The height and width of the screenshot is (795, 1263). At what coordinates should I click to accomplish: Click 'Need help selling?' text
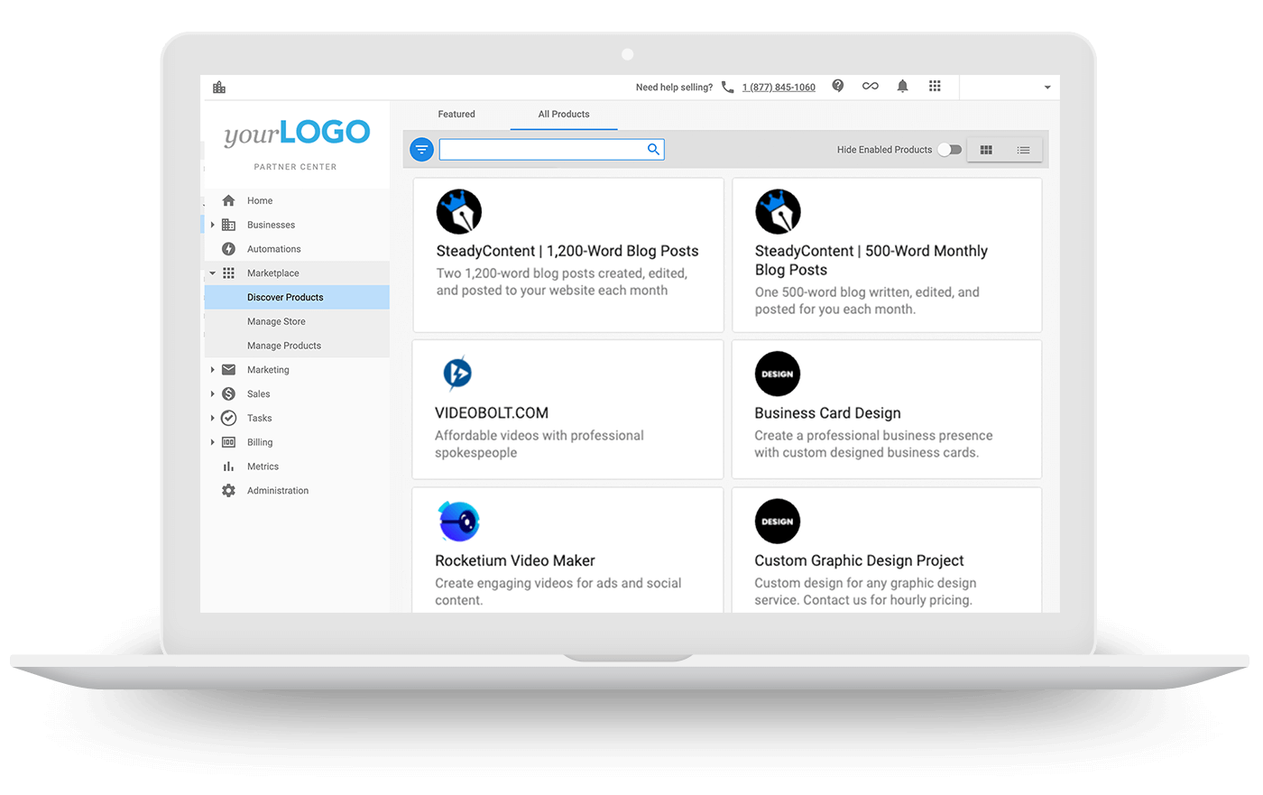(x=674, y=88)
